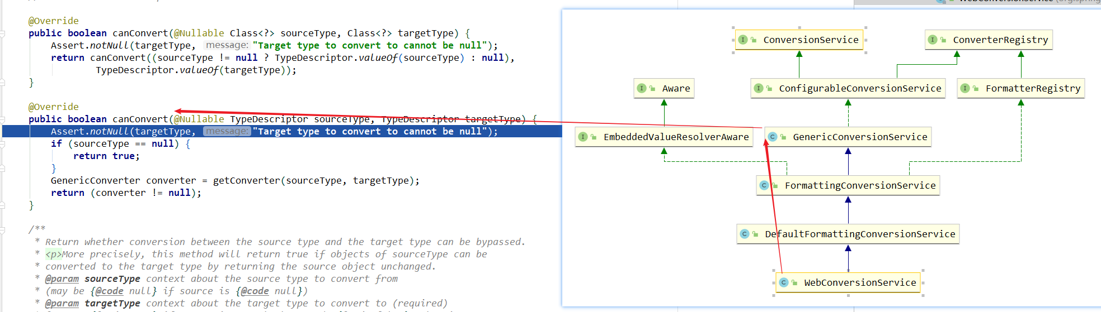Select the FormatterRegistry node label
The height and width of the screenshot is (312, 1101).
pos(1033,88)
